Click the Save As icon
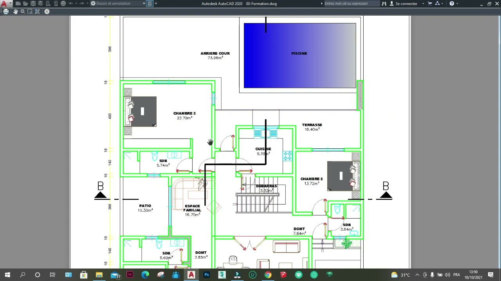This screenshot has height=281, width=501. point(40,4)
